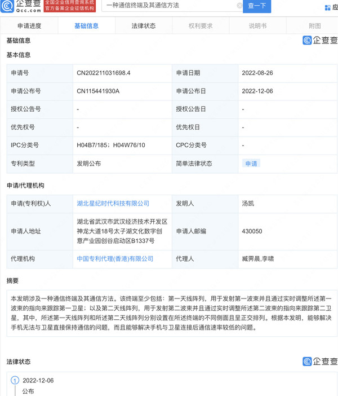Screen dimensions: 338x396
Task: Click the 摘要 abstract paragraph
Action: pos(171,313)
